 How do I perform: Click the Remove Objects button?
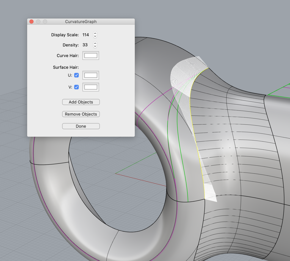pos(81,114)
